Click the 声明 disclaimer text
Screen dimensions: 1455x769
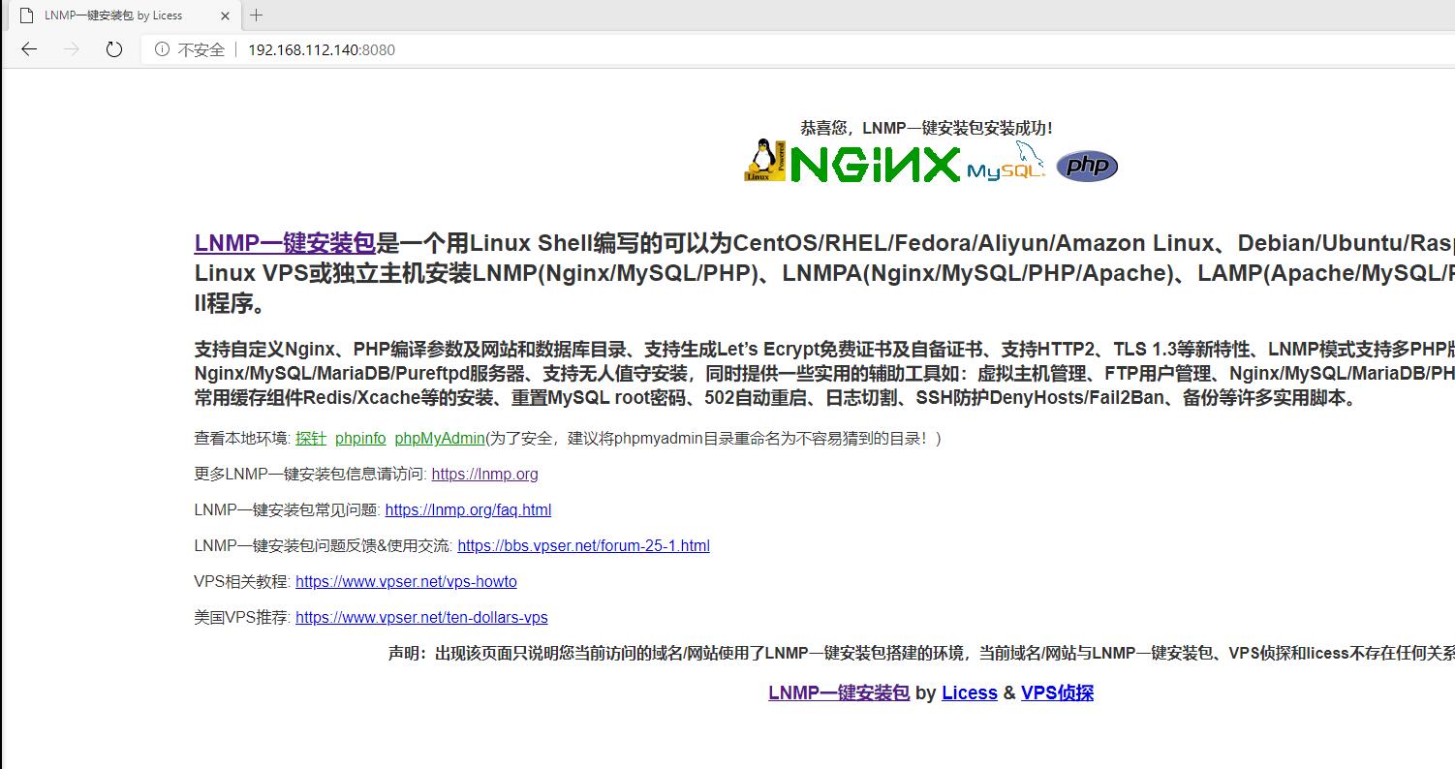point(921,653)
